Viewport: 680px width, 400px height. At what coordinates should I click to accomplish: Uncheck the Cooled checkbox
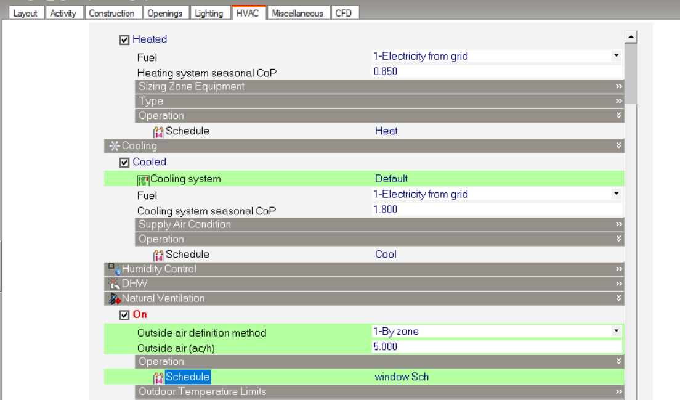pyautogui.click(x=124, y=163)
